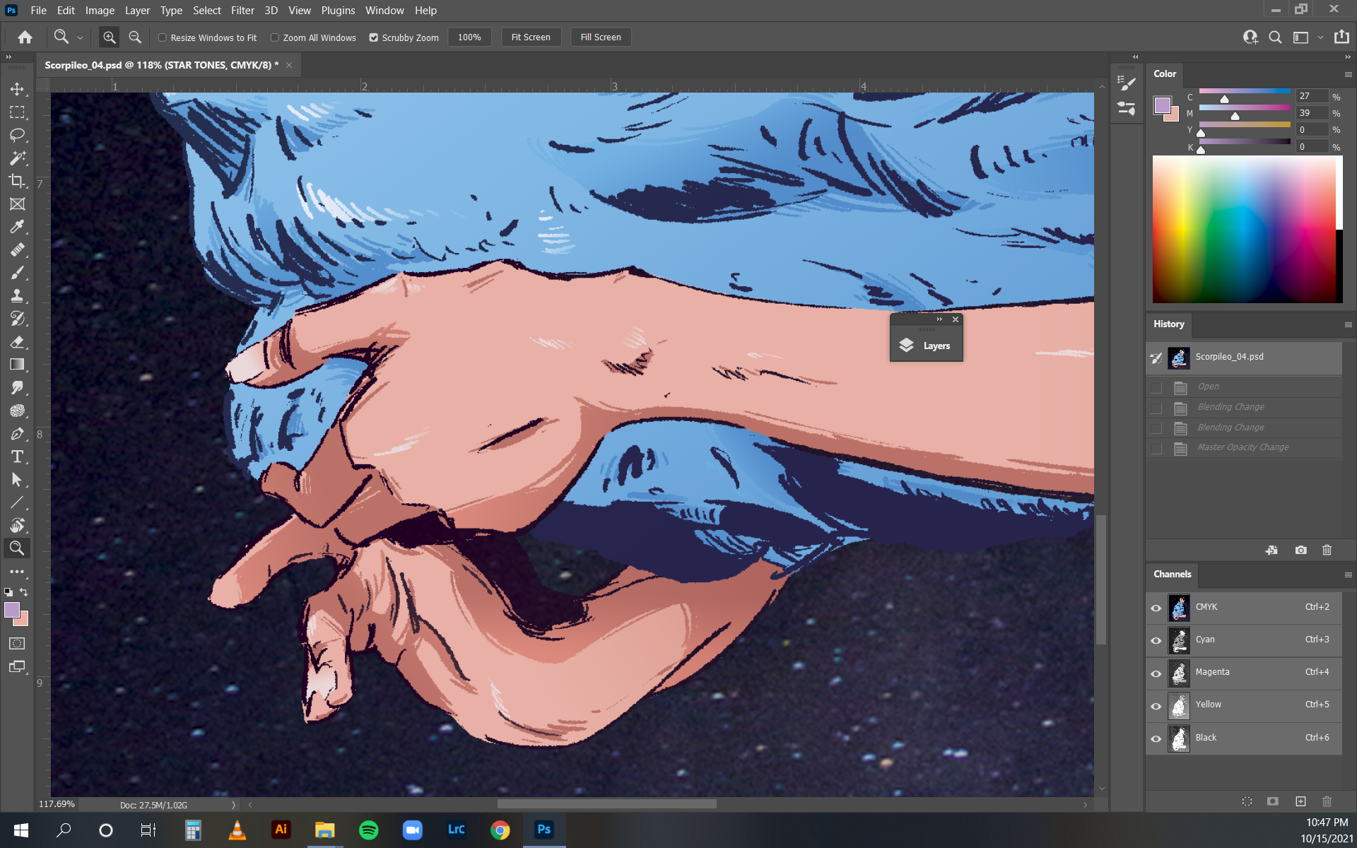Image resolution: width=1357 pixels, height=848 pixels.
Task: Open the status bar info arrow
Action: tap(233, 805)
